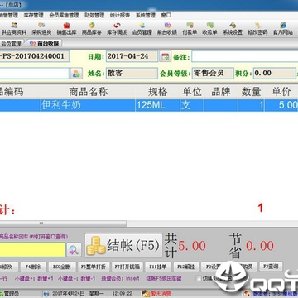Click the F4删除 button

pos(33,267)
